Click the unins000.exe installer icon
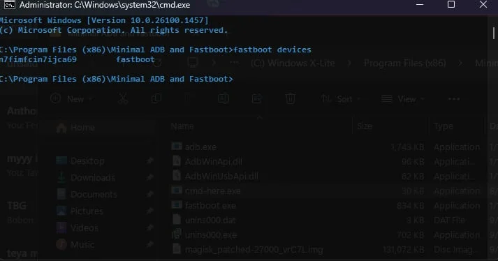 (x=177, y=234)
